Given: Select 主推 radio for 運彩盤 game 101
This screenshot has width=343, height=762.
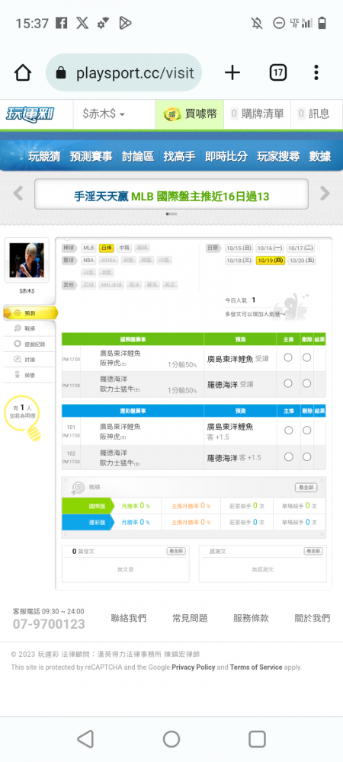Looking at the screenshot, I should pos(289,430).
